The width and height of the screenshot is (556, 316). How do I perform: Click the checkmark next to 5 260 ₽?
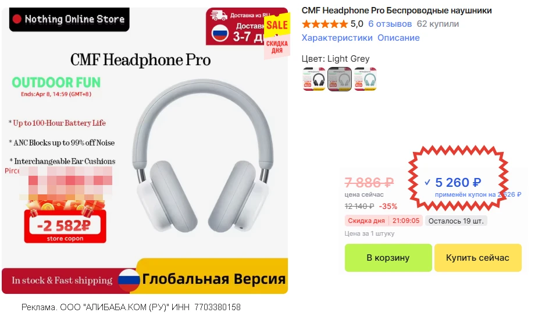[x=427, y=182]
